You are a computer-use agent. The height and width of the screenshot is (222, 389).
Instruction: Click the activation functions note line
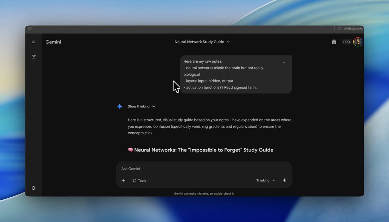coord(221,87)
